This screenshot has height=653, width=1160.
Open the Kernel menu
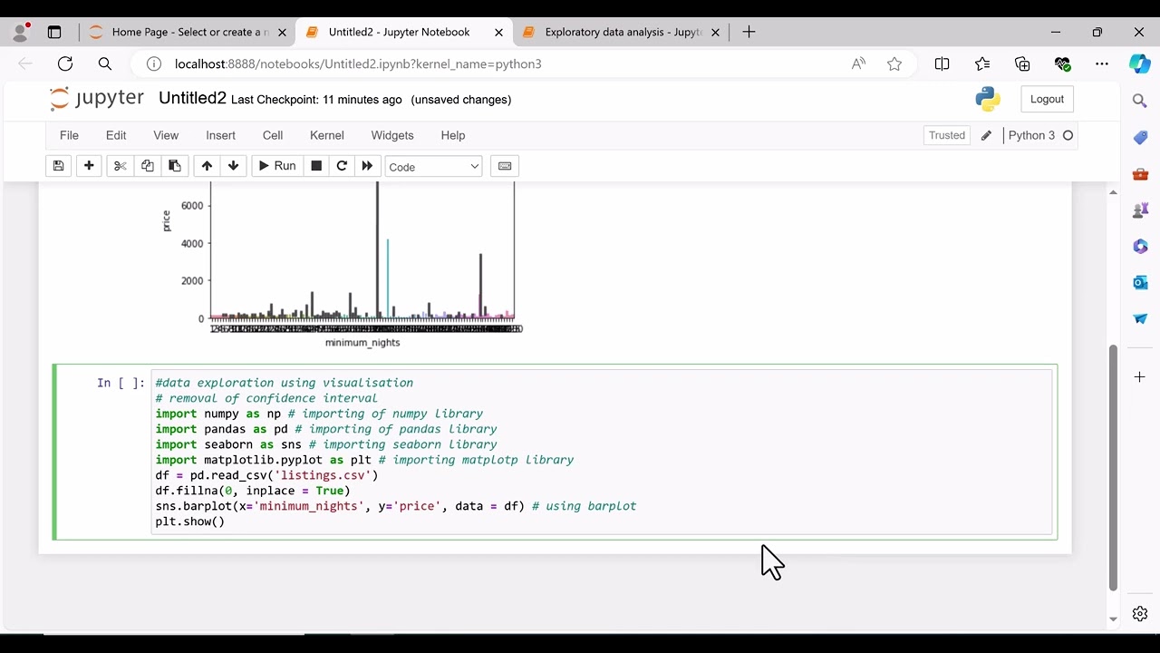(327, 135)
